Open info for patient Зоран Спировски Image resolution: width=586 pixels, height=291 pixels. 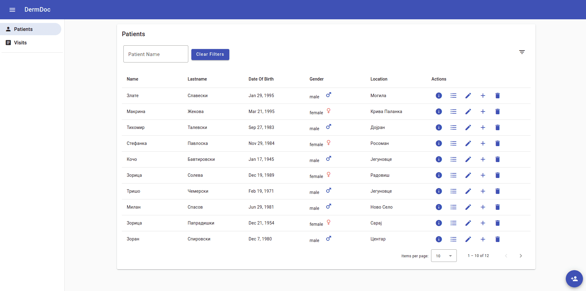(x=439, y=239)
